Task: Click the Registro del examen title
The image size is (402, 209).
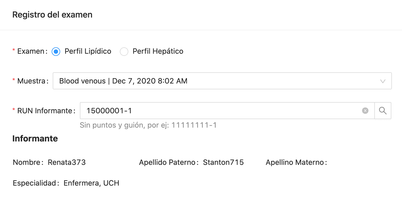Action: click(x=52, y=15)
